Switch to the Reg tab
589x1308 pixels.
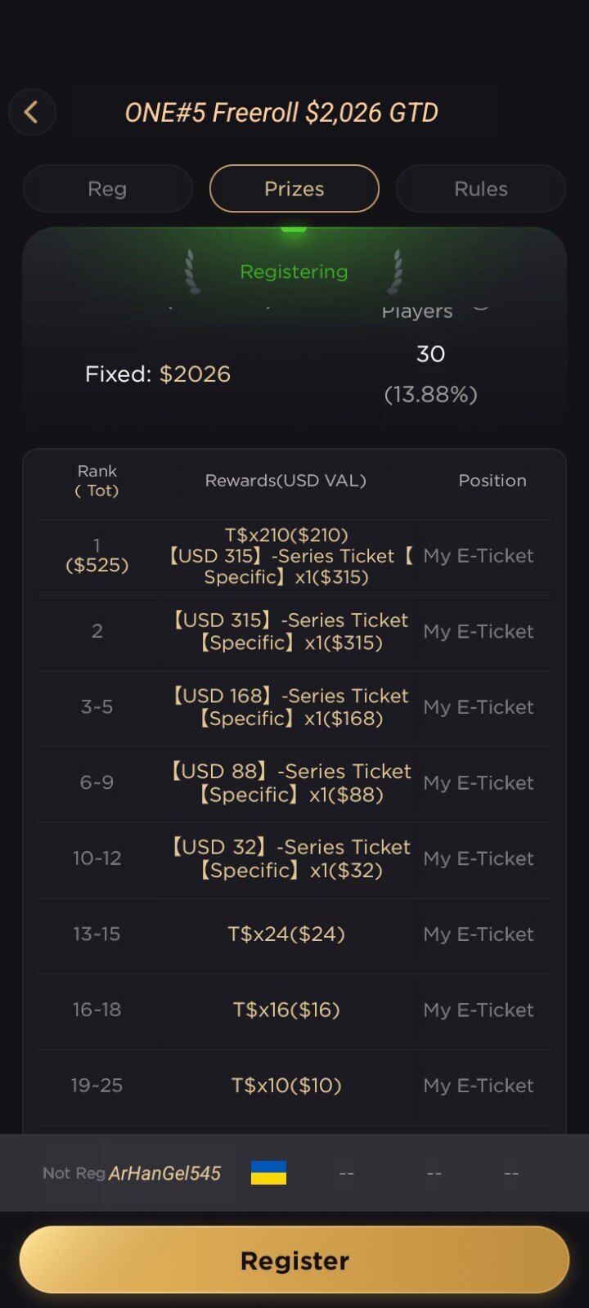point(107,189)
